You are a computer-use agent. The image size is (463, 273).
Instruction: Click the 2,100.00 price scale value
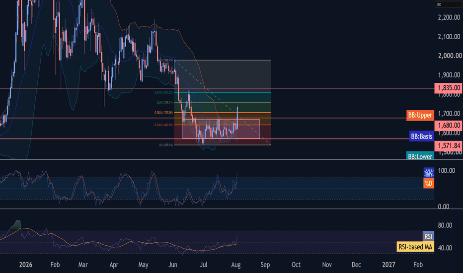[x=449, y=37]
